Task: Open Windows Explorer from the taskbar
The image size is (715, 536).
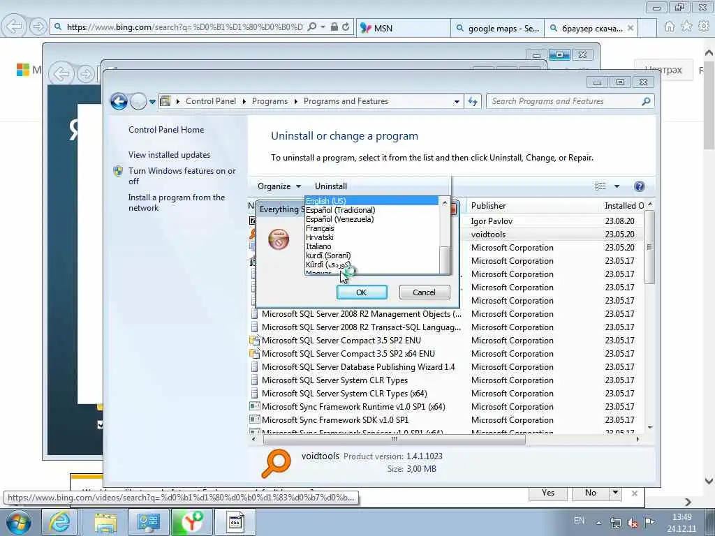Action: pyautogui.click(x=106, y=522)
